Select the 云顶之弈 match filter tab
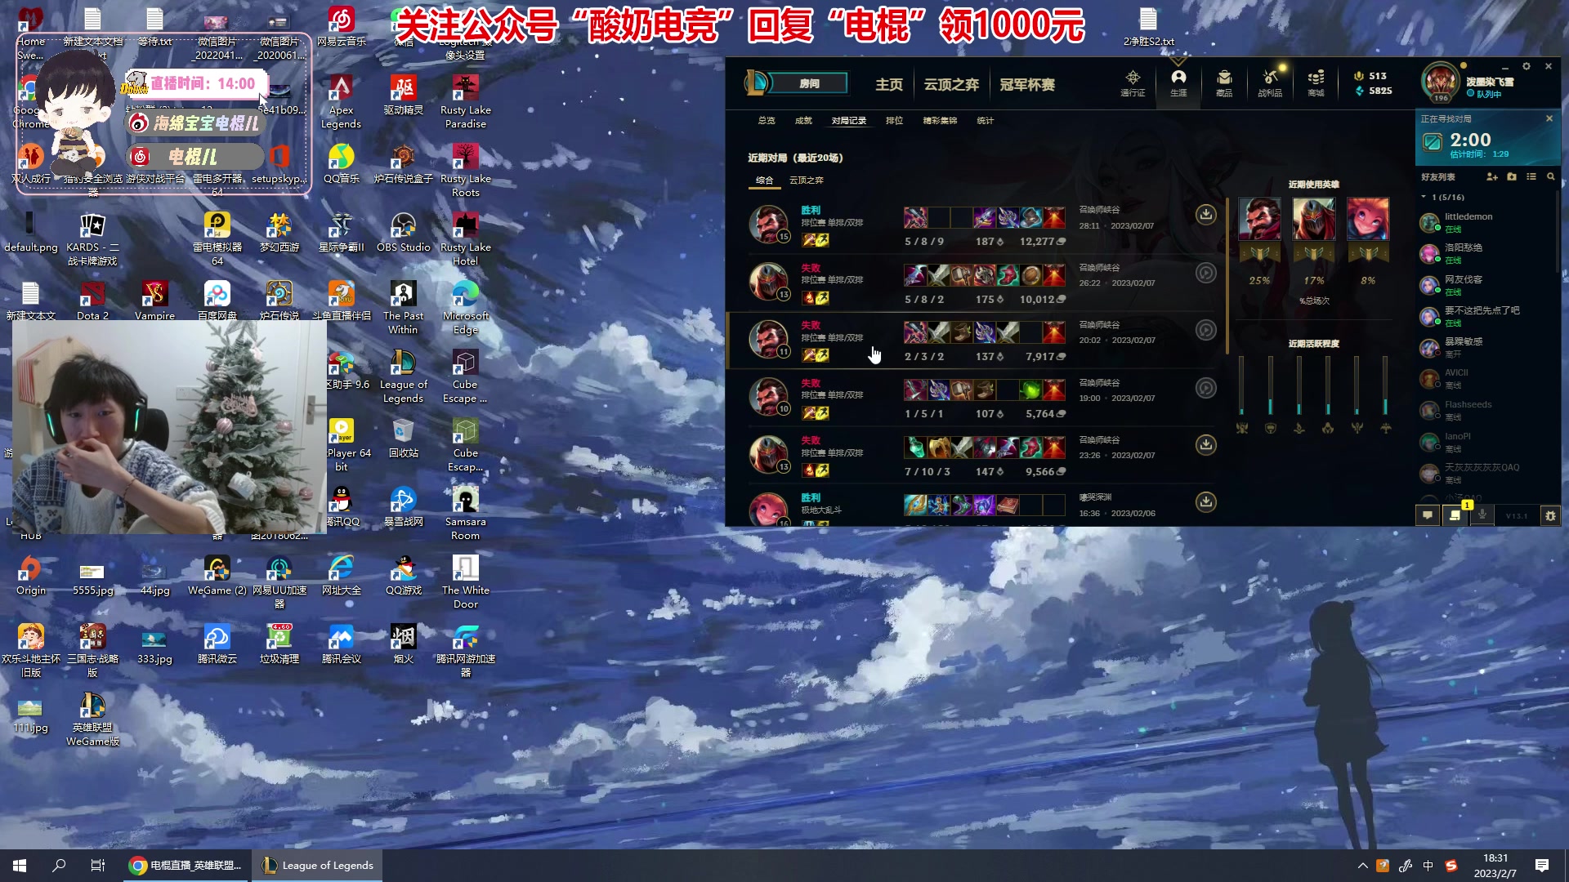The width and height of the screenshot is (1569, 882). click(806, 180)
